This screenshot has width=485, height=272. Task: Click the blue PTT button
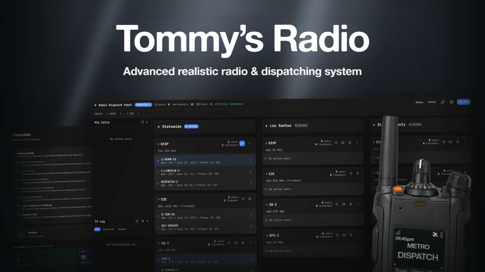(464, 102)
